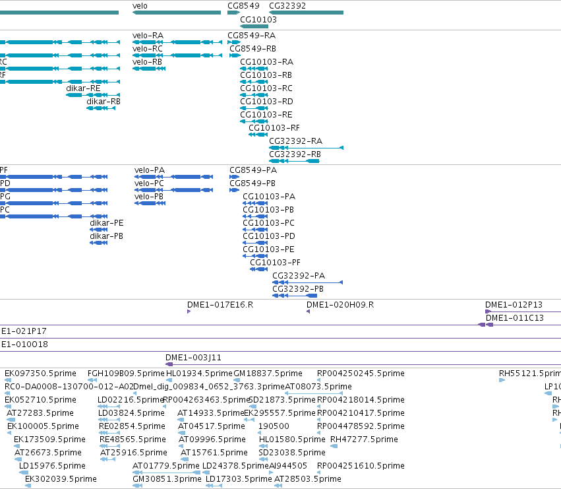Click the velo gene label
561x489 pixels.
pyautogui.click(x=140, y=6)
